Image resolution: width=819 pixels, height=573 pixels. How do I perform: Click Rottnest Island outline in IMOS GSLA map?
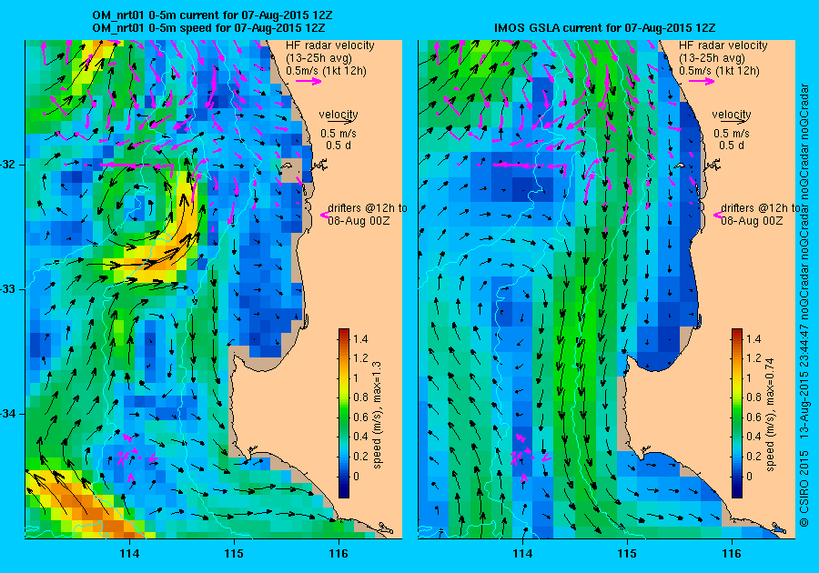click(x=680, y=166)
